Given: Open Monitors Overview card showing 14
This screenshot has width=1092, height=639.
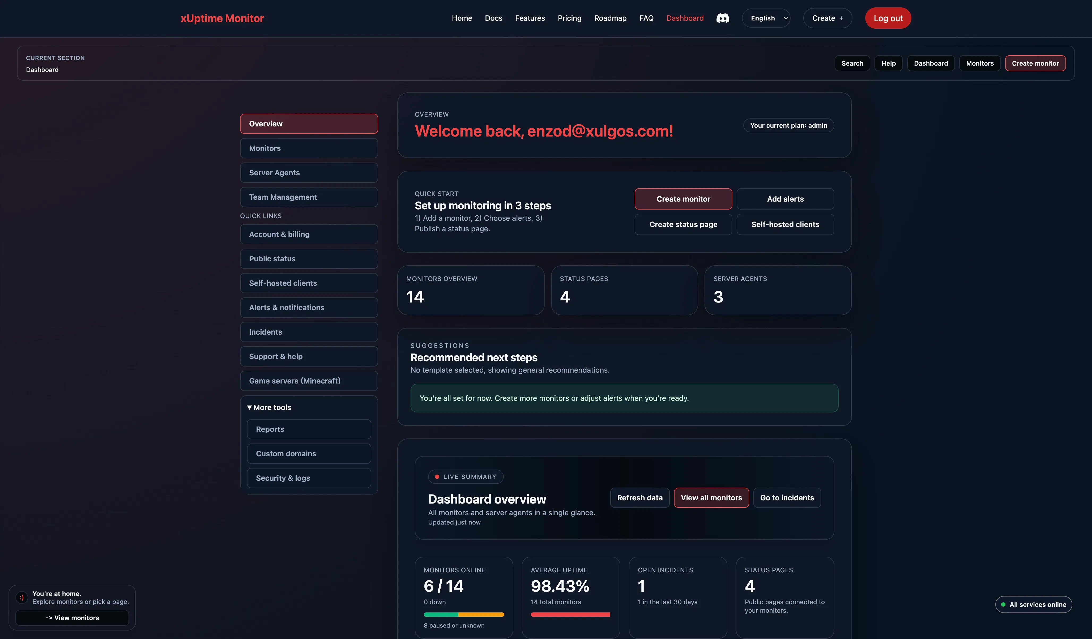Looking at the screenshot, I should click(x=471, y=291).
